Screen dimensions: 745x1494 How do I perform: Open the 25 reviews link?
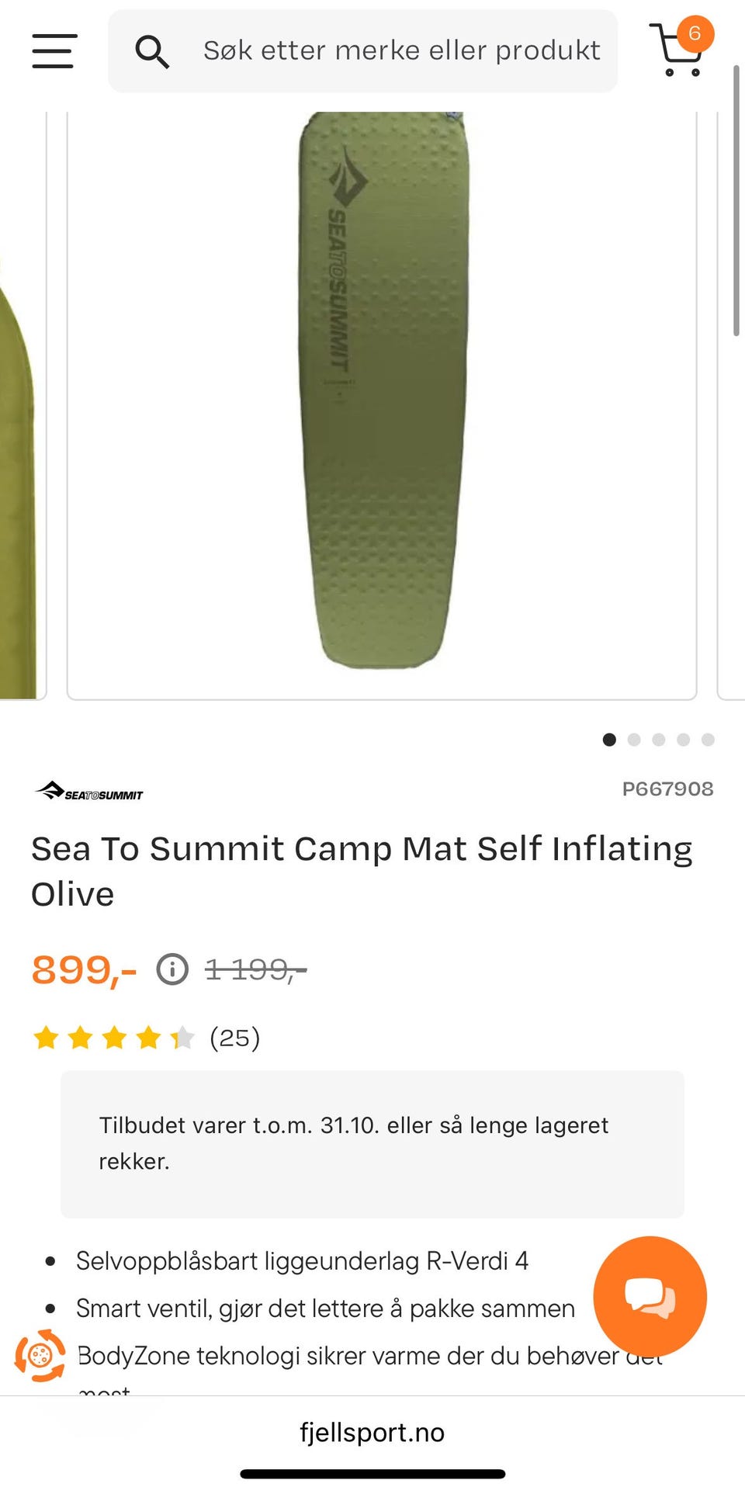click(234, 1038)
